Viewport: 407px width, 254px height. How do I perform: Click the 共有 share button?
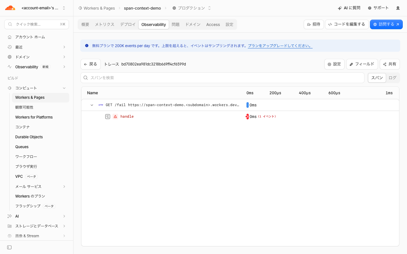tap(390, 64)
